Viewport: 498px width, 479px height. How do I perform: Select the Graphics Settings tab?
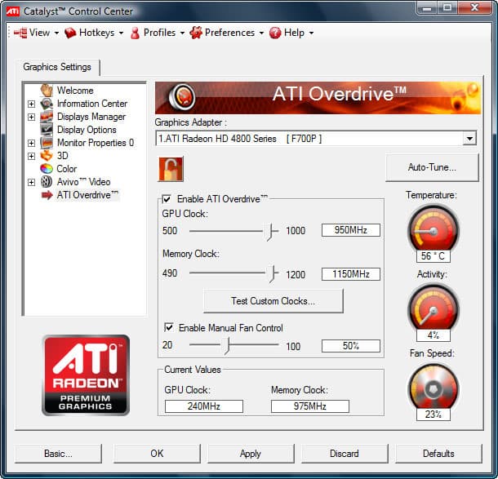pyautogui.click(x=57, y=67)
